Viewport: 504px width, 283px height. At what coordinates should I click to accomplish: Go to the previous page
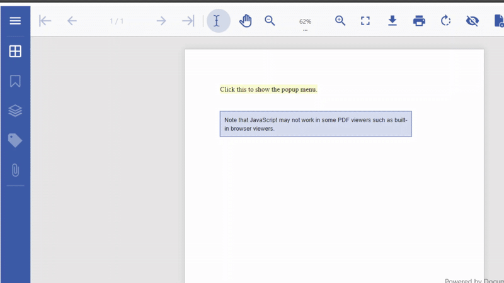[x=72, y=21]
